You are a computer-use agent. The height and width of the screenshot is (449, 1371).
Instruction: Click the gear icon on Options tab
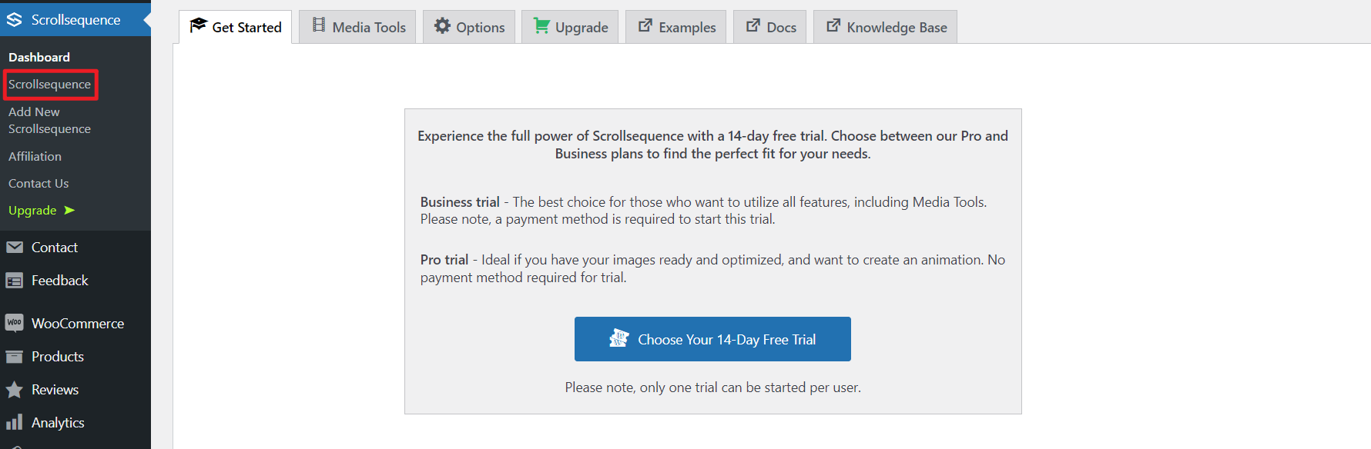(x=442, y=26)
